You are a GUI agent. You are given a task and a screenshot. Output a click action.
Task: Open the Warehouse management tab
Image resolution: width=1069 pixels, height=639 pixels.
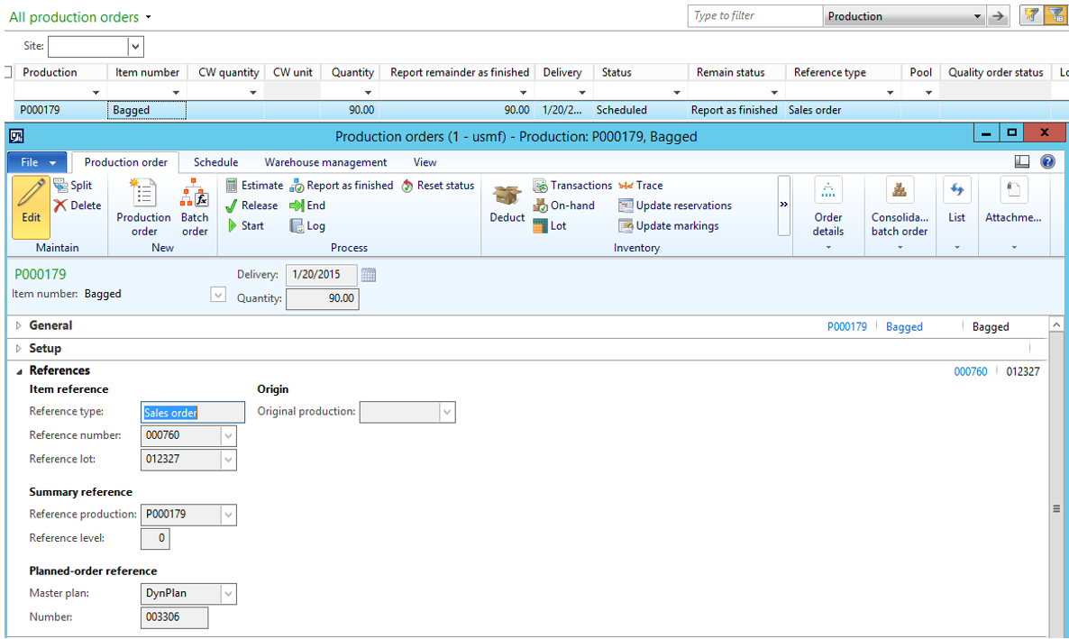coord(325,162)
